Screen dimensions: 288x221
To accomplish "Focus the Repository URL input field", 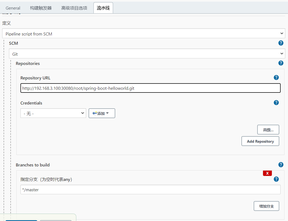I will click(x=150, y=88).
